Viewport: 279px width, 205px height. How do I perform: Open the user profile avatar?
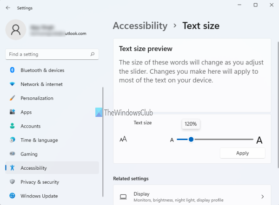(x=16, y=31)
